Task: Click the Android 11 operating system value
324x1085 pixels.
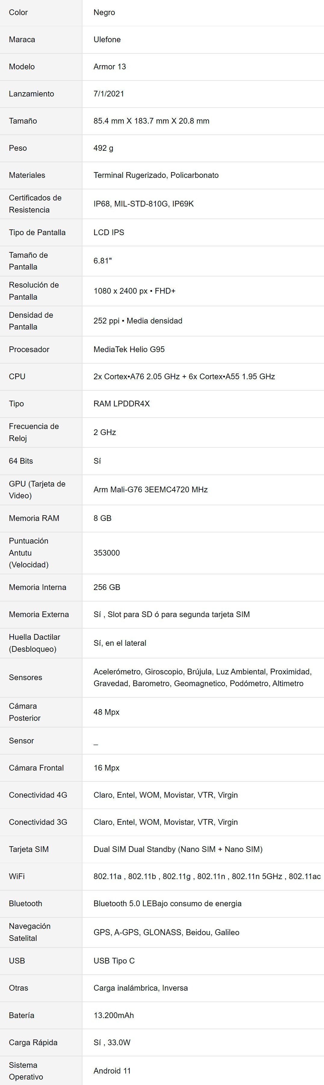Action: click(112, 1071)
